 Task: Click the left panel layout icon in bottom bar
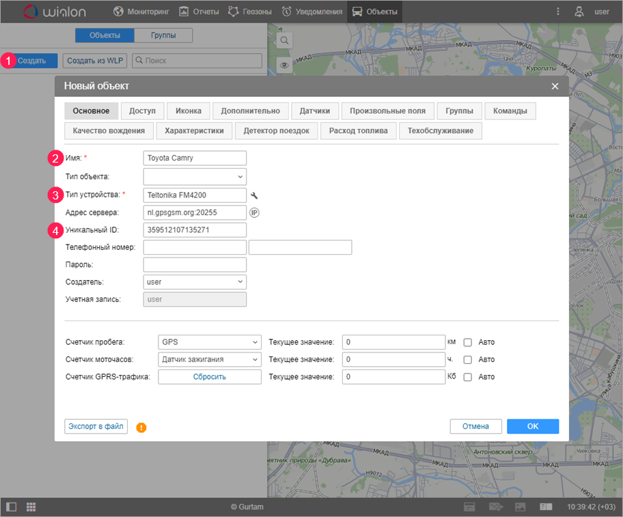12,507
